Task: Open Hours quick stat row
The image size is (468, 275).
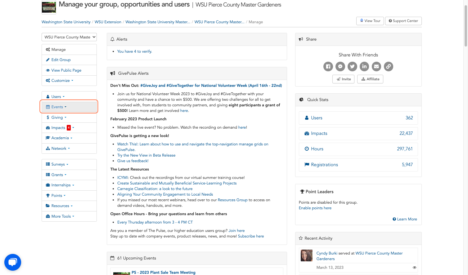Action: [358, 149]
